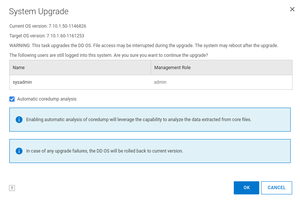The width and height of the screenshot is (300, 203).
Task: Confirm the upgrade with OK
Action: (246, 188)
